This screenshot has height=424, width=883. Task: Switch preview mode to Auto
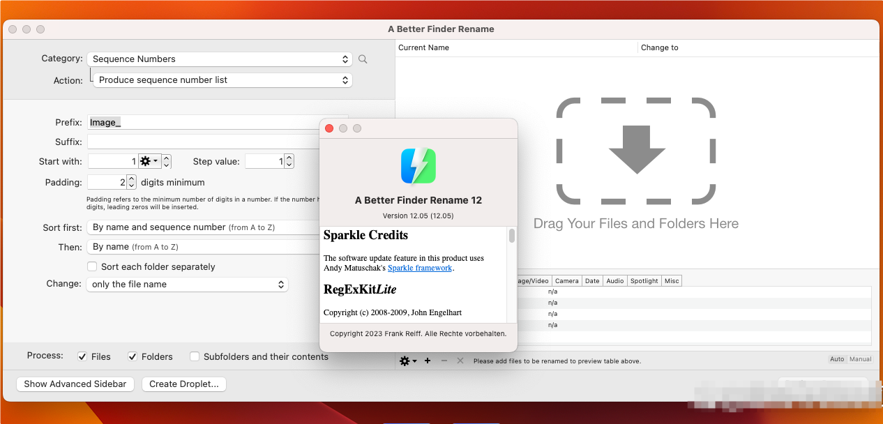tap(837, 359)
